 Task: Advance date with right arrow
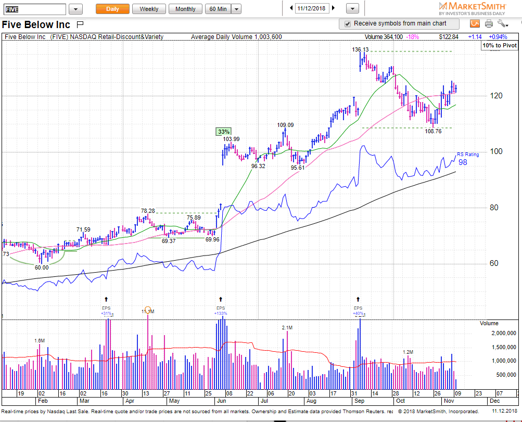tap(333, 8)
